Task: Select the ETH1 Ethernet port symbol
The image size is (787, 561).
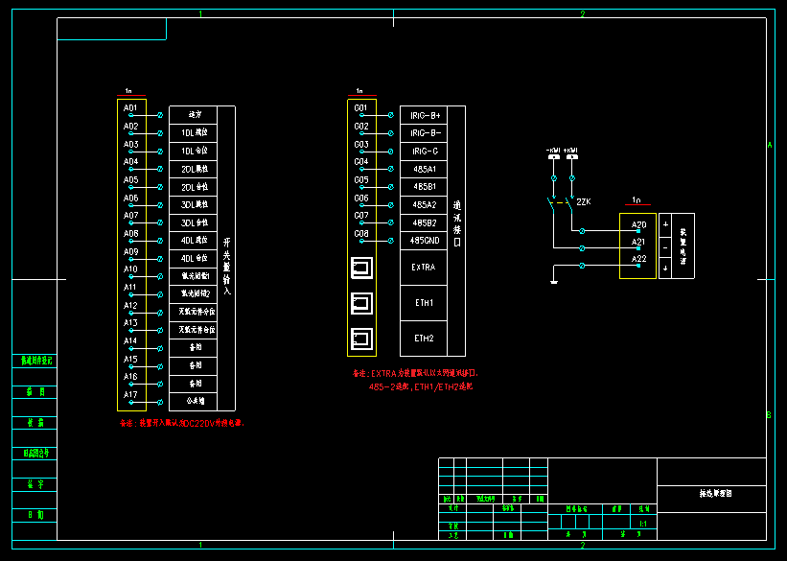Action: coord(361,304)
